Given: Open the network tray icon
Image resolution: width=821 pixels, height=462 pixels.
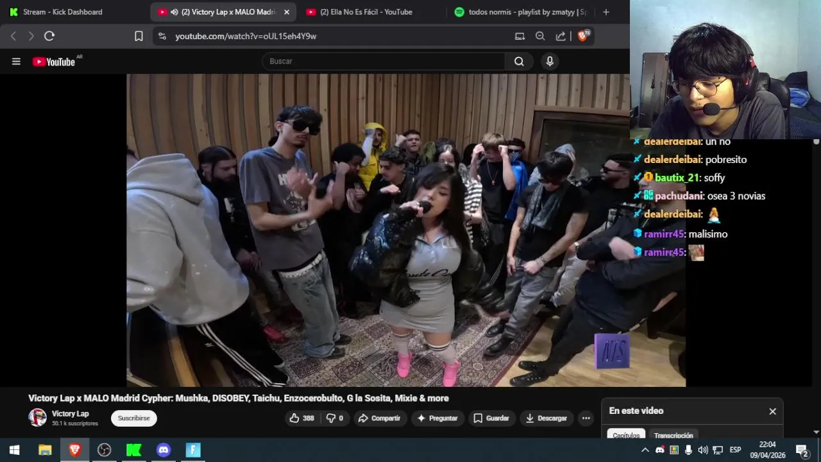Looking at the screenshot, I should (718, 450).
